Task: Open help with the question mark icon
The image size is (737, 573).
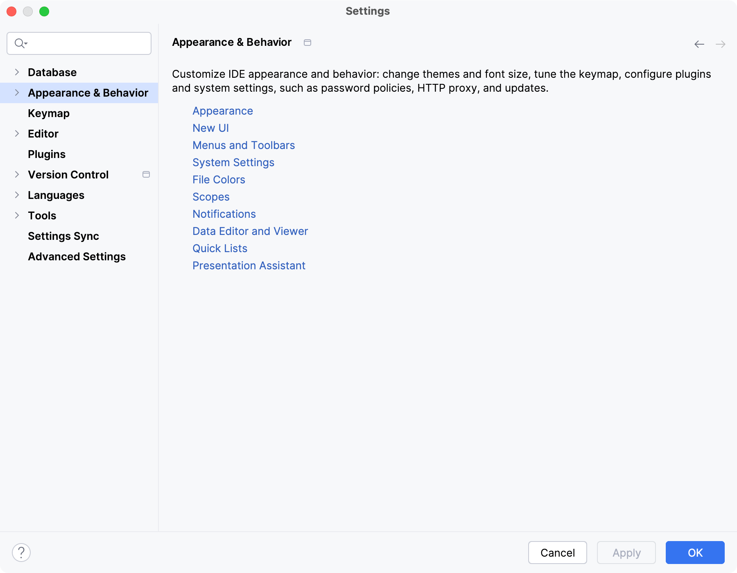Action: [21, 553]
